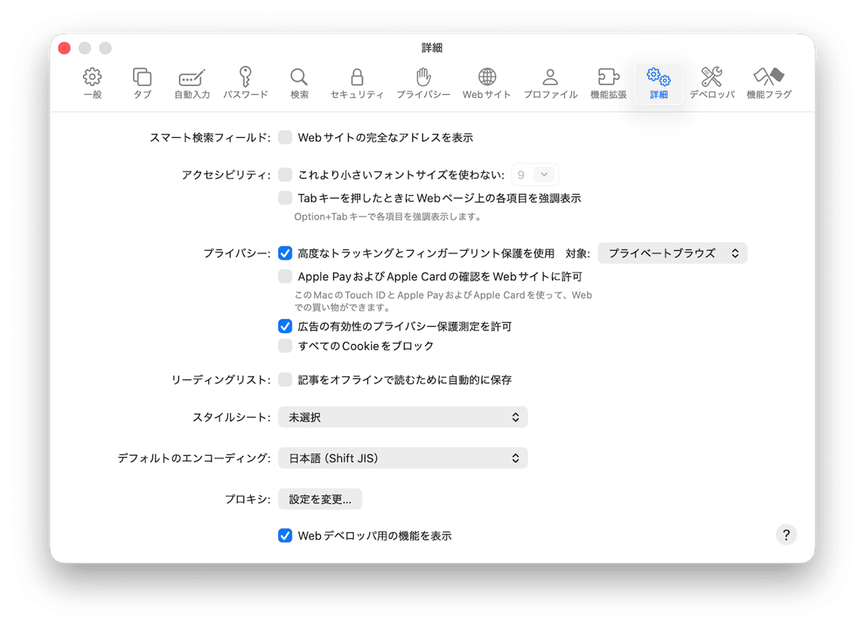
Task: Switch to the Webサイト settings
Action: [487, 80]
